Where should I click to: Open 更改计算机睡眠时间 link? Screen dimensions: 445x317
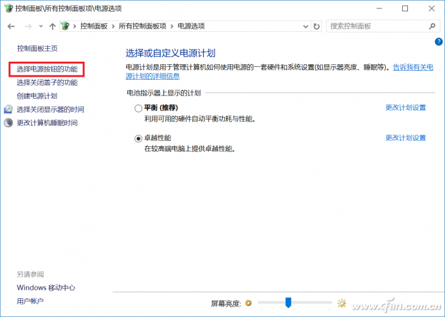point(47,123)
